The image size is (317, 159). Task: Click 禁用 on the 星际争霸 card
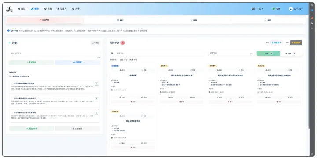pos(144,98)
